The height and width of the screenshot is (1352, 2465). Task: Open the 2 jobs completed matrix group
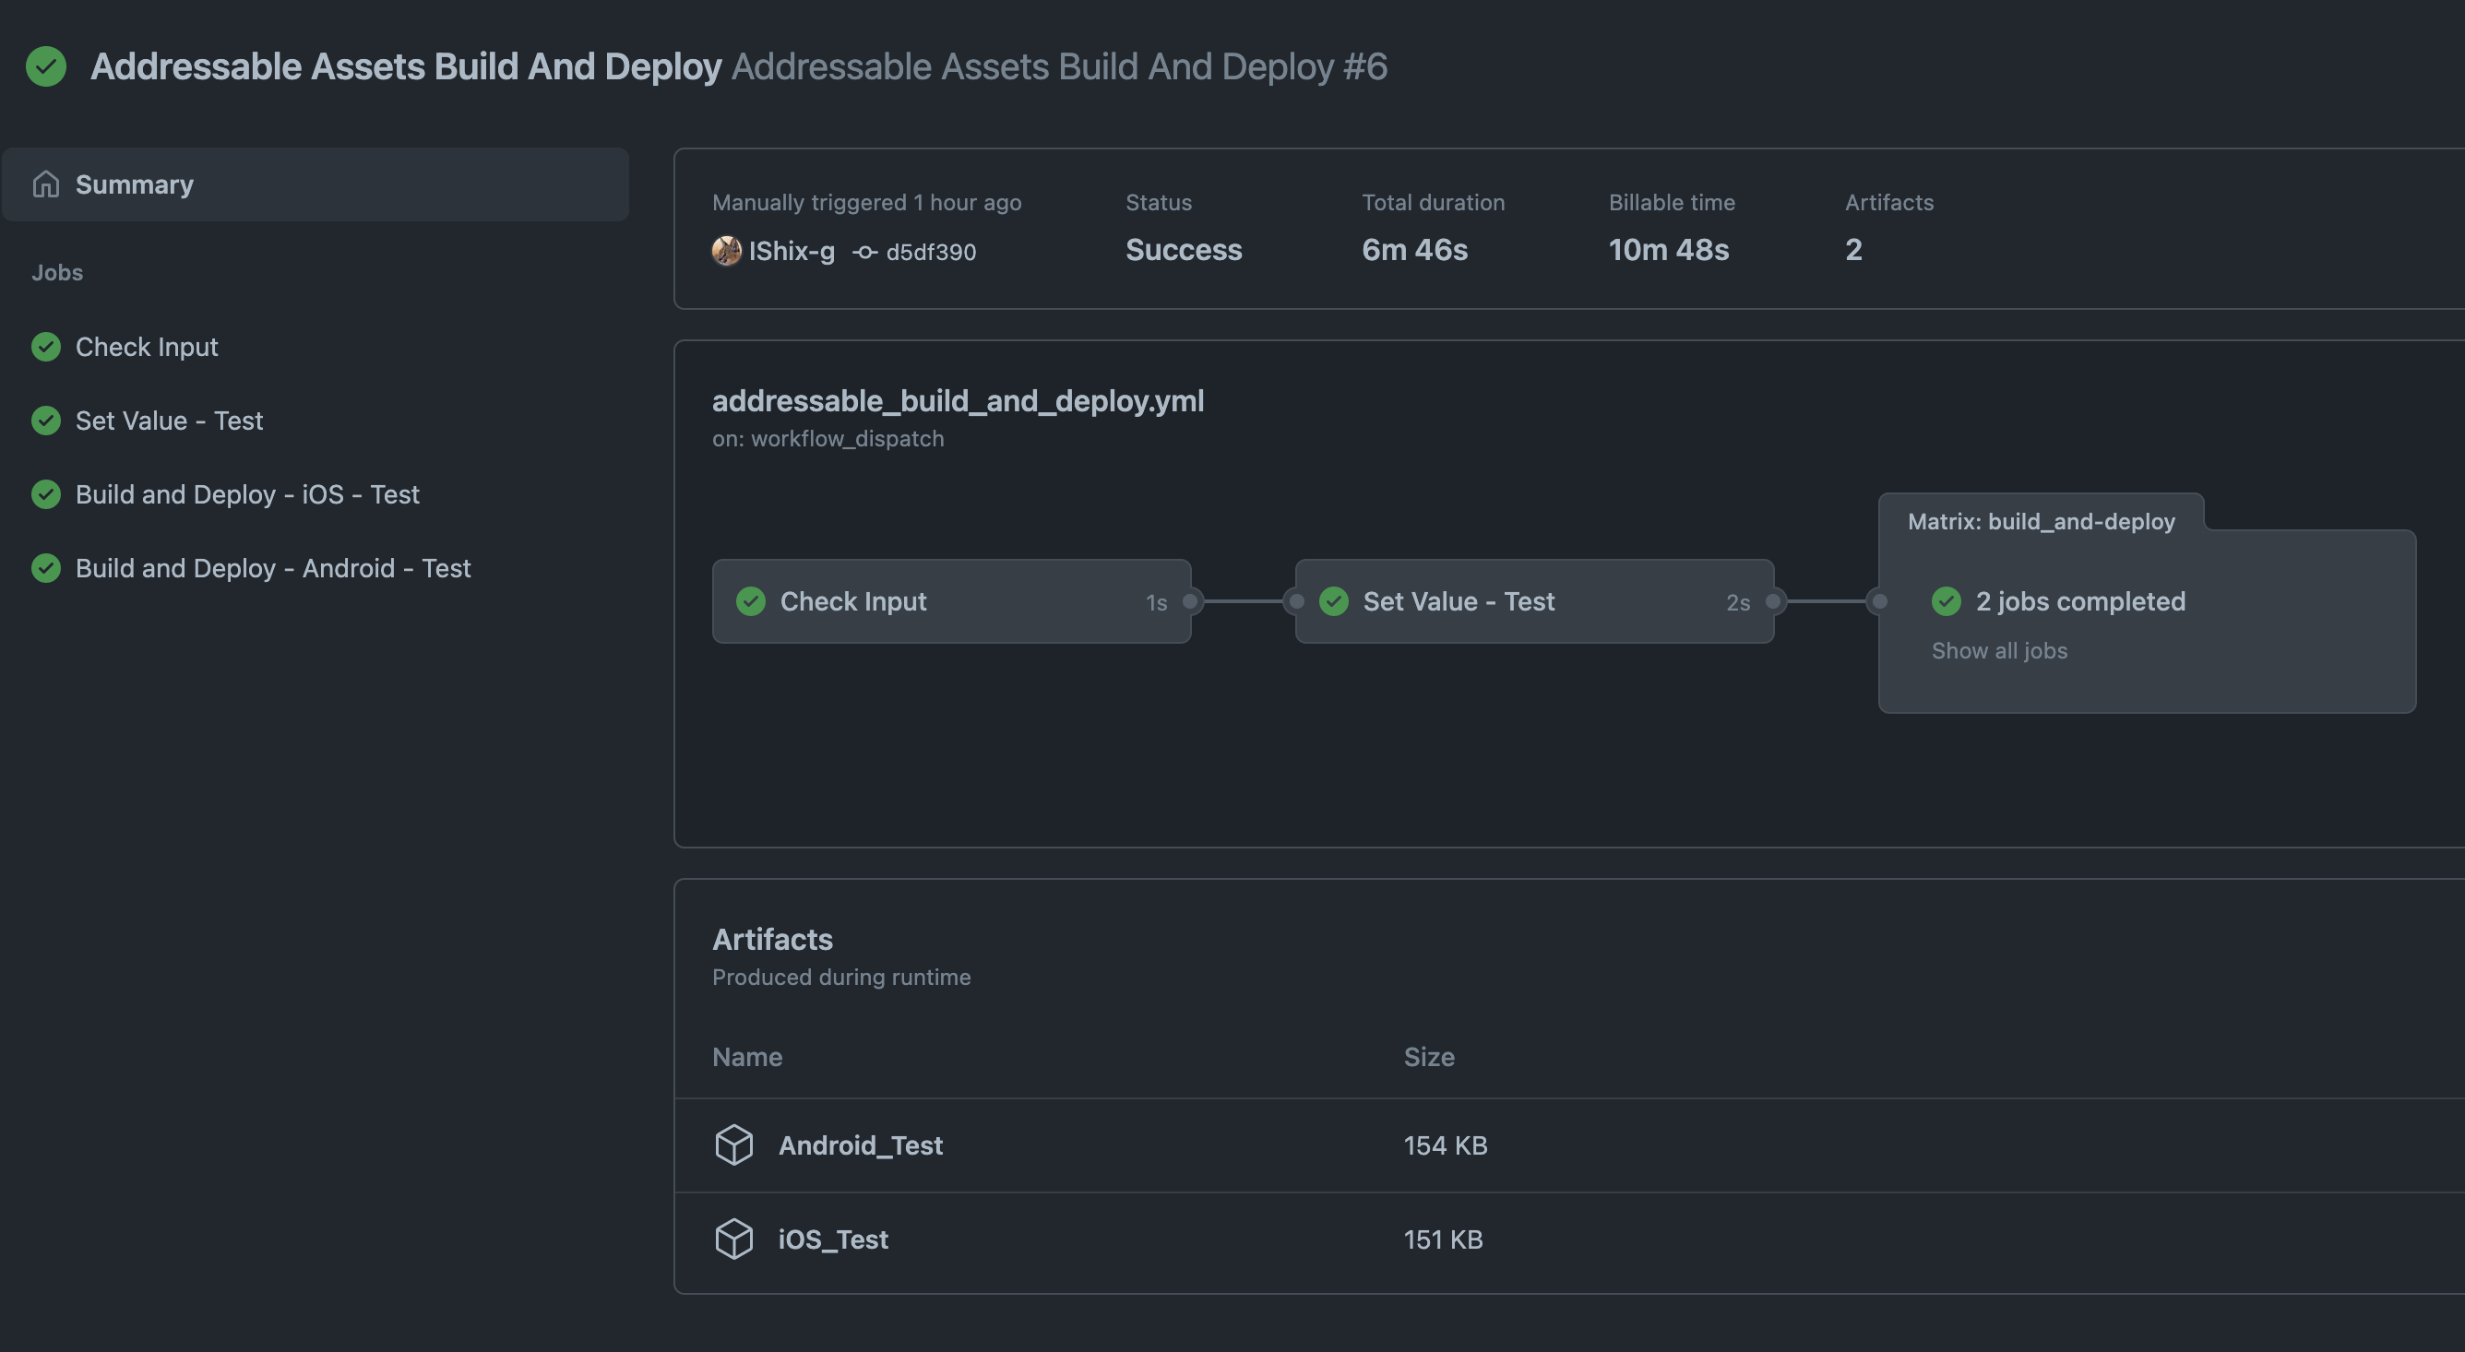pos(2079,601)
